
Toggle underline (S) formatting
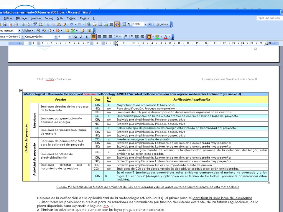(x=87, y=37)
